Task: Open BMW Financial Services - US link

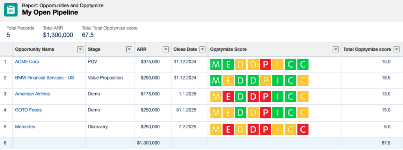Action: pyautogui.click(x=44, y=78)
